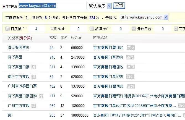This screenshot has width=185, height=120.
Task: Open keyword 百万葵园 in second row
Action: 15,57
